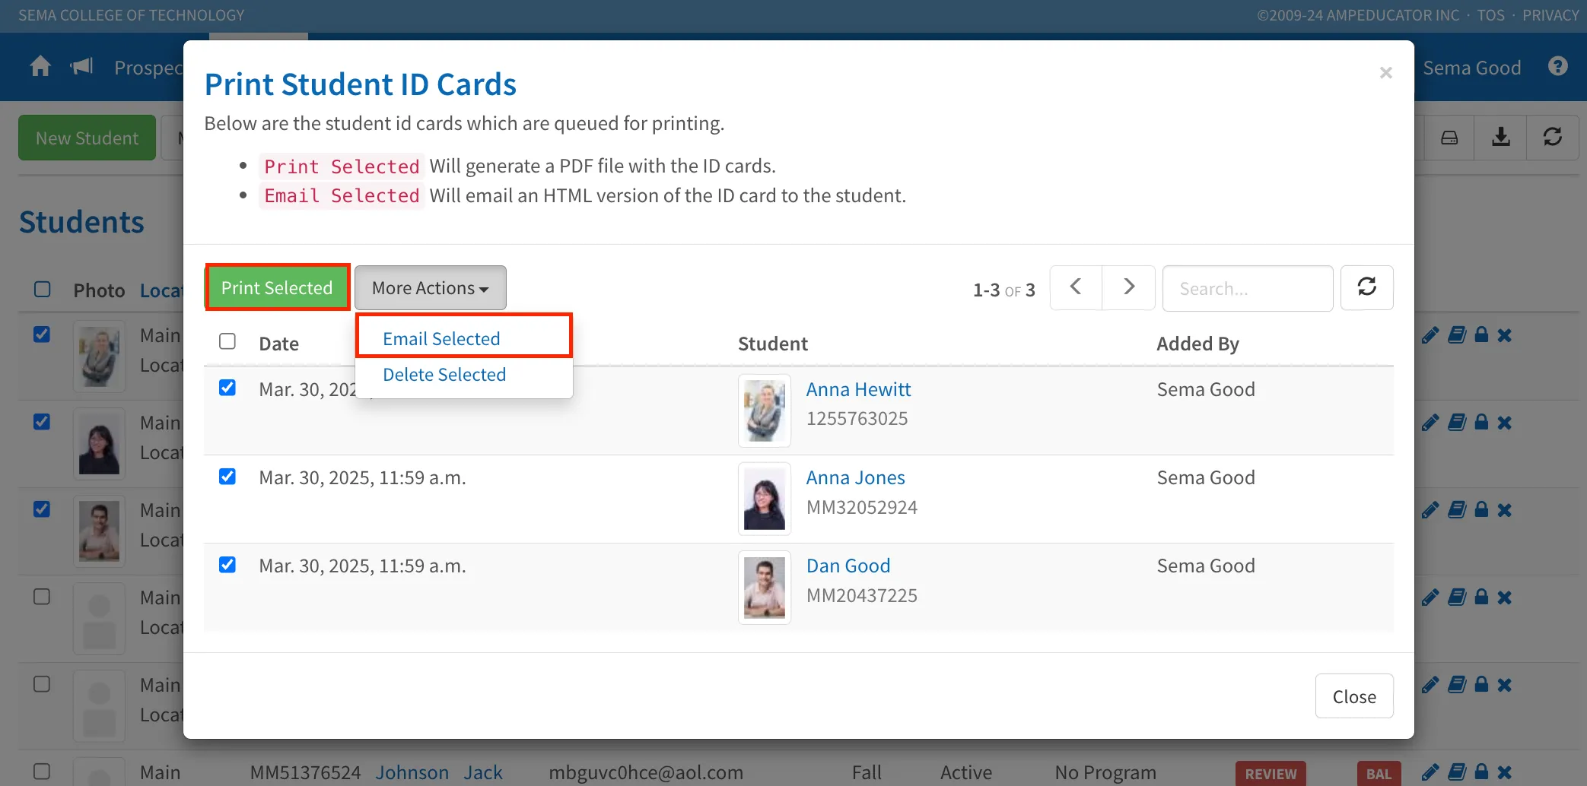
Task: Click the lock icon in third student row
Action: tap(1481, 510)
